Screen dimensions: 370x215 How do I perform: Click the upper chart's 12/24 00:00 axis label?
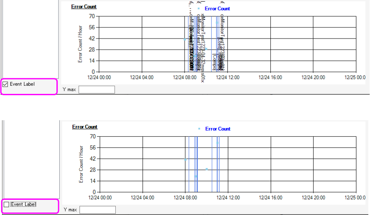99,78
